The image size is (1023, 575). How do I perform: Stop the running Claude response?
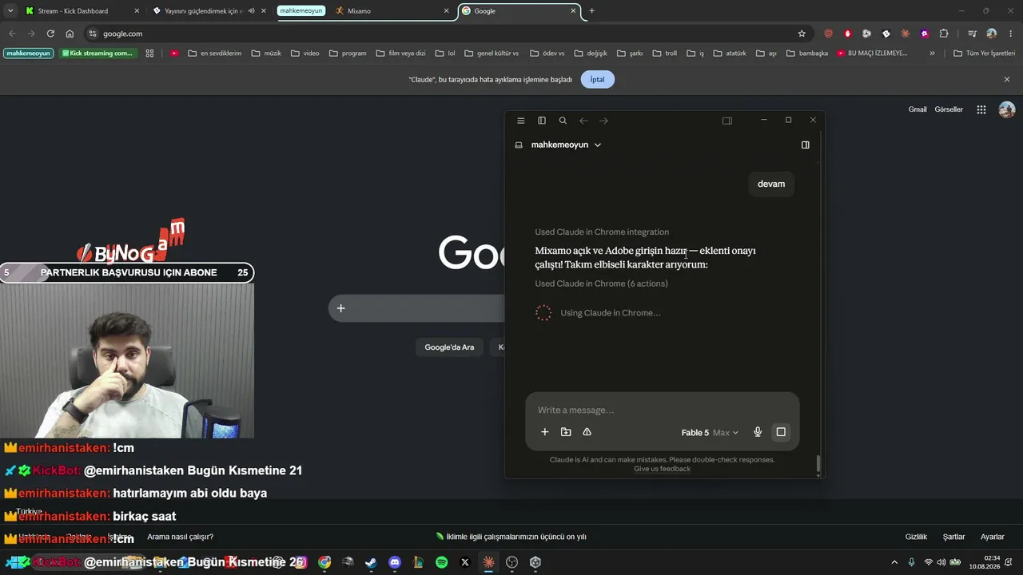tap(781, 432)
